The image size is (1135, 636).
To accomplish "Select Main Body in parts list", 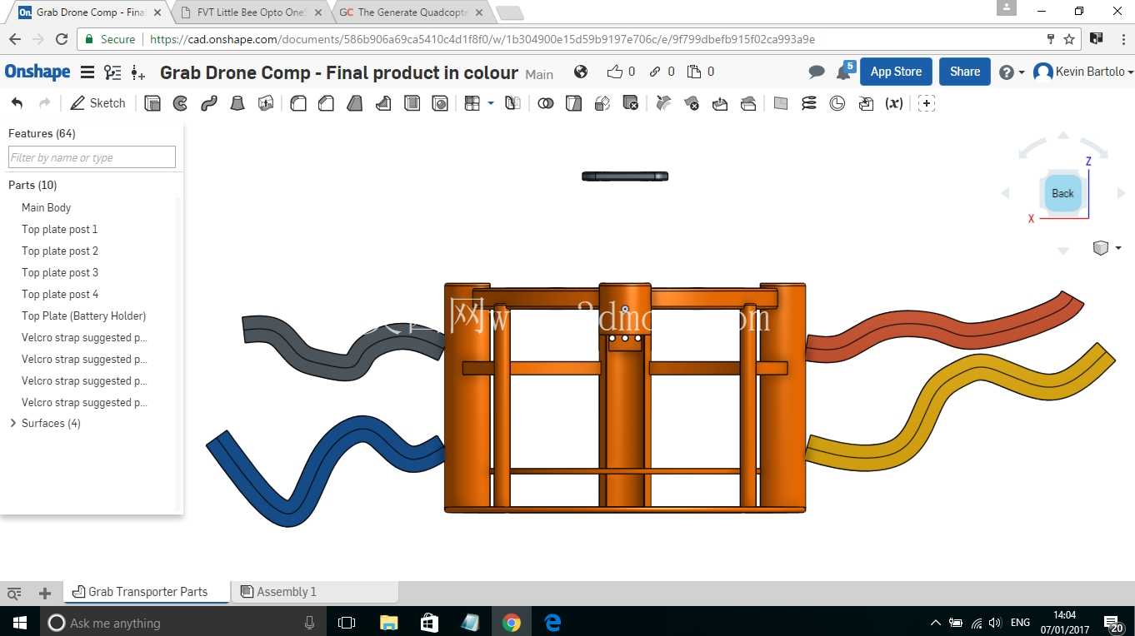I will click(46, 207).
